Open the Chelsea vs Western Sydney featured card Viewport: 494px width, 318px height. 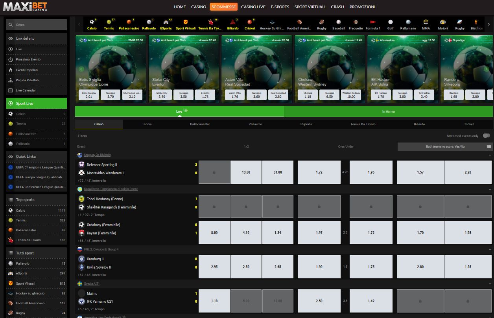click(330, 69)
